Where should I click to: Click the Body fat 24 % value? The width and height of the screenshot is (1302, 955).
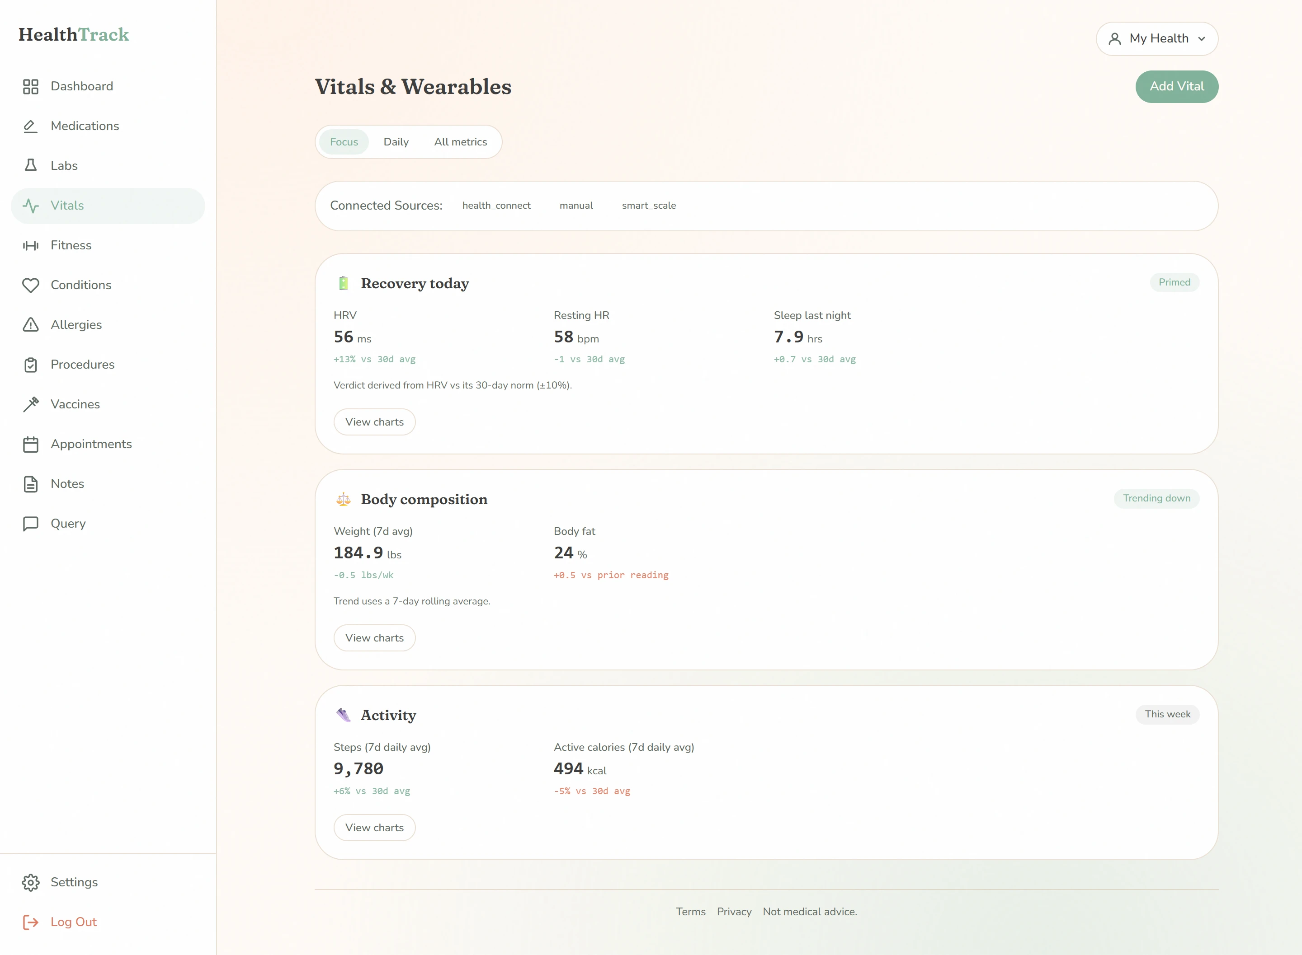571,553
